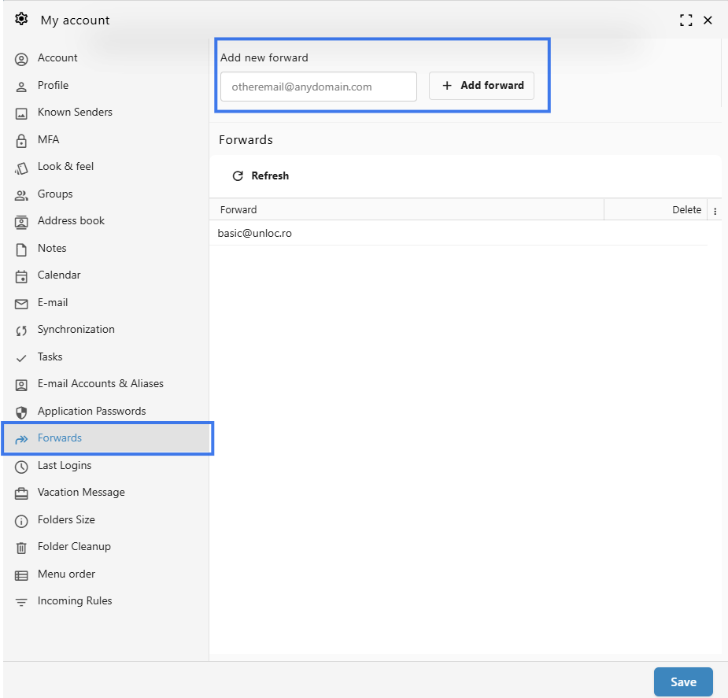Click the Vacation Message briefcase icon
This screenshot has height=698, width=728.
[21, 493]
